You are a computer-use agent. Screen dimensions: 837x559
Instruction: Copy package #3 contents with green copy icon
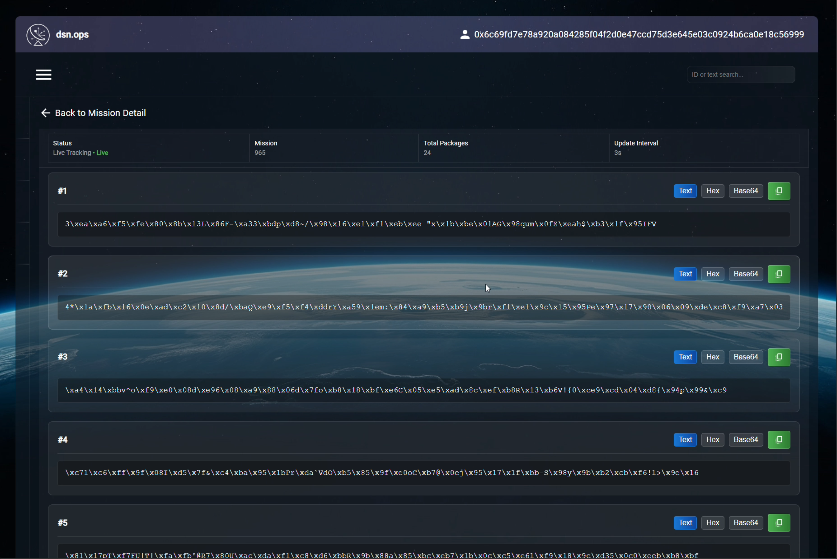click(x=779, y=357)
